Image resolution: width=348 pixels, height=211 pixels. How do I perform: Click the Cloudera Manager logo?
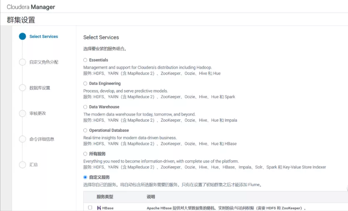(x=31, y=7)
